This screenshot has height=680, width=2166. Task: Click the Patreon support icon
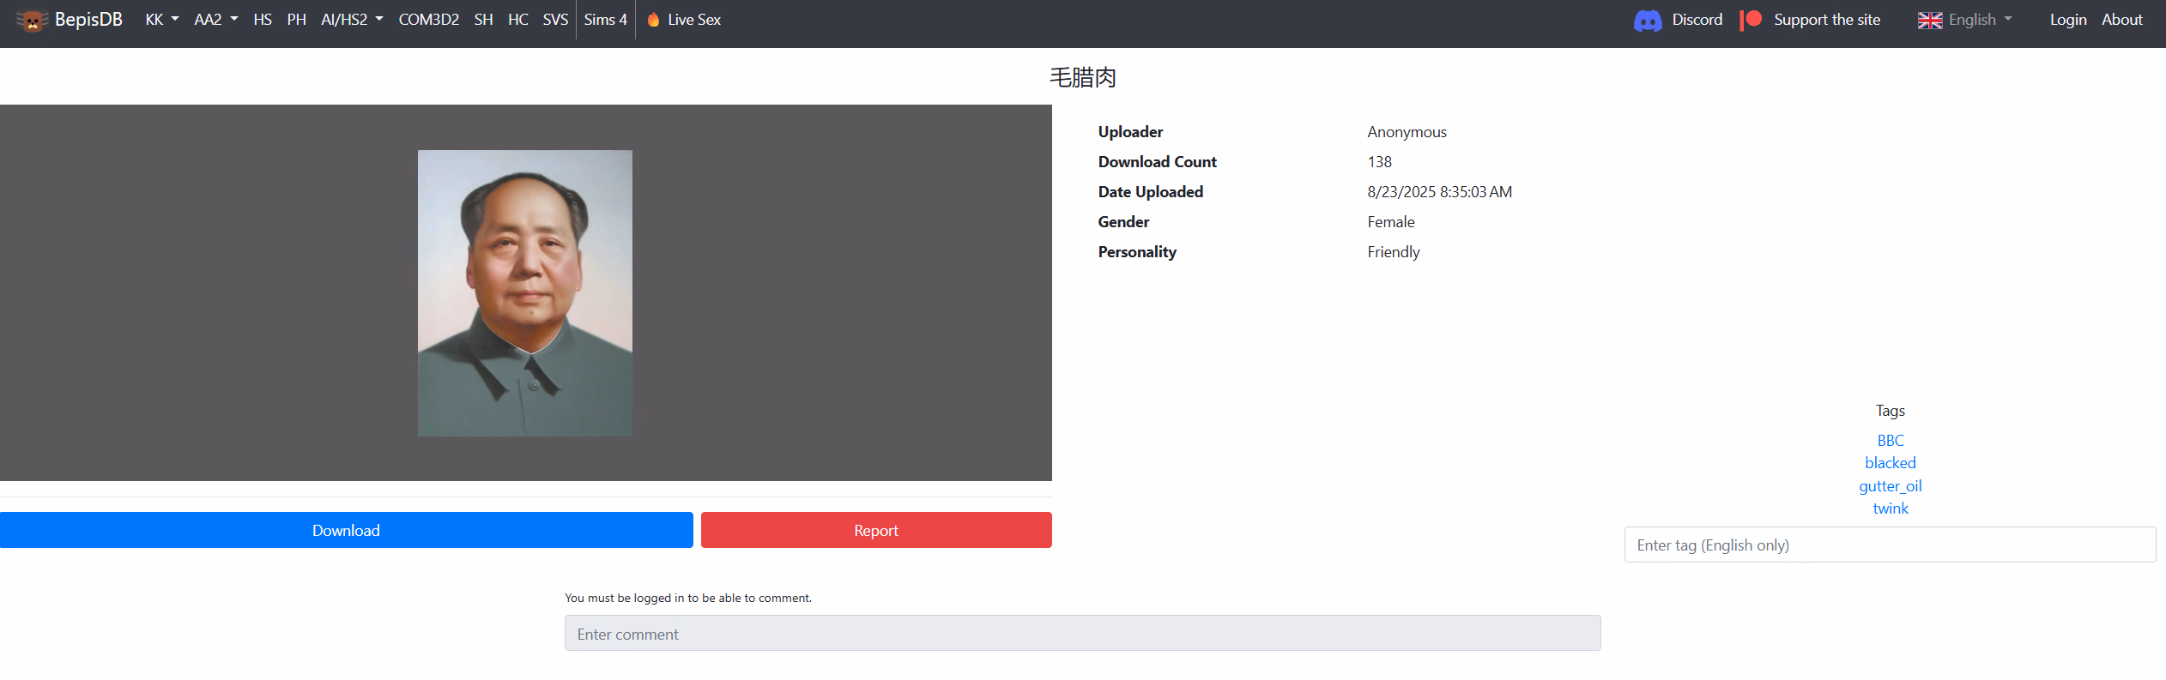coord(1751,20)
